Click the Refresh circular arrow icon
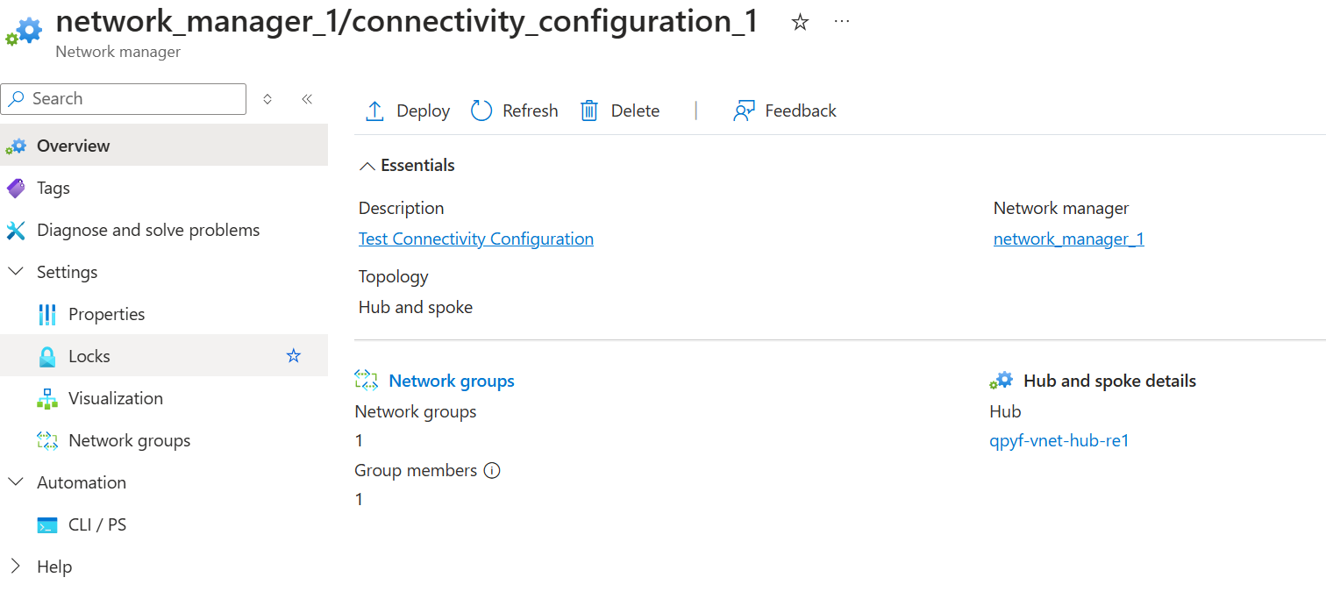This screenshot has height=599, width=1326. 481,111
